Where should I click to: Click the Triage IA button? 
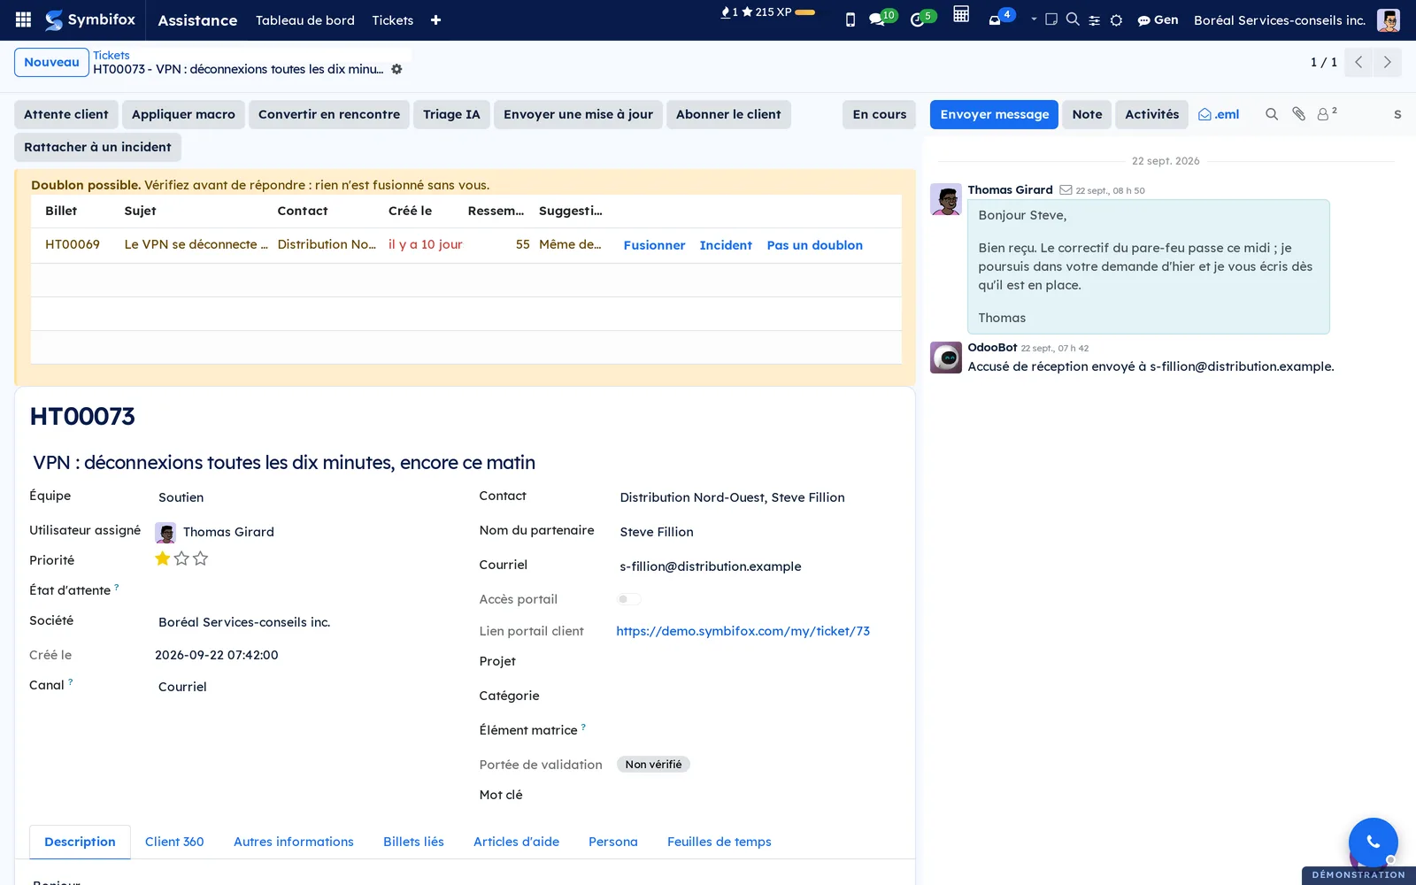(x=451, y=114)
